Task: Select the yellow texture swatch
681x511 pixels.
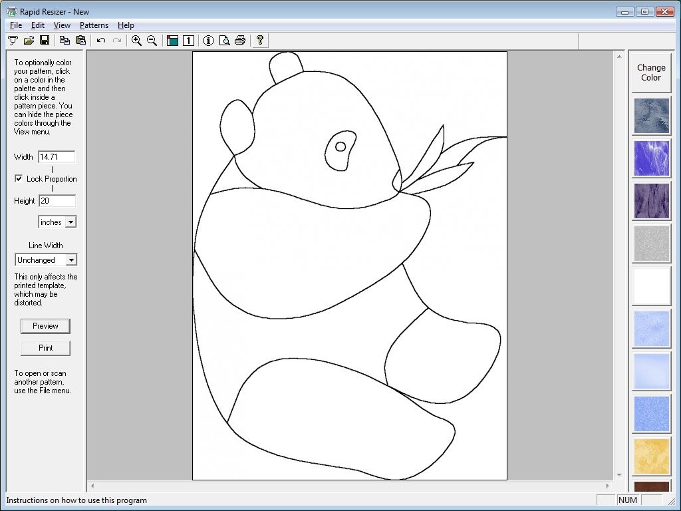Action: [x=651, y=456]
